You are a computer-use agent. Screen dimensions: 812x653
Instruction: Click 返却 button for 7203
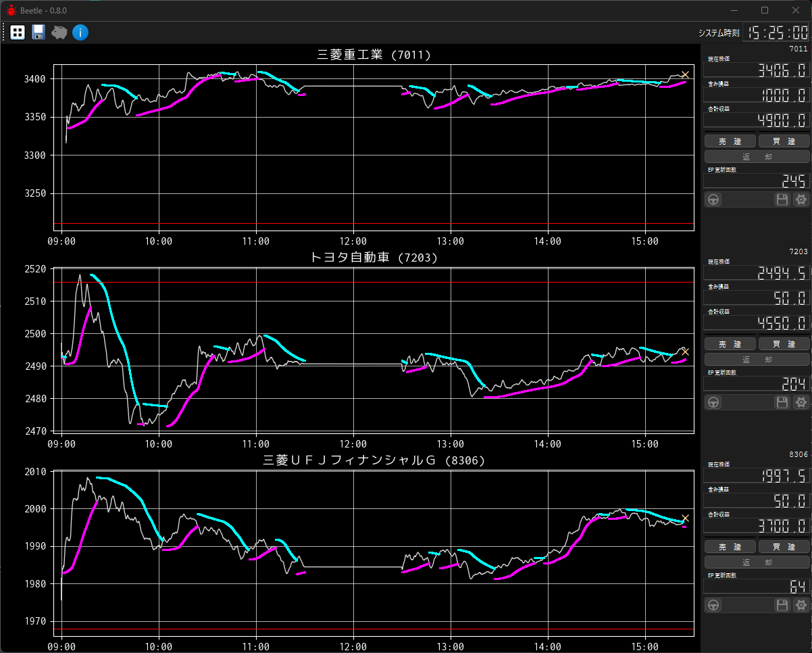coord(757,359)
